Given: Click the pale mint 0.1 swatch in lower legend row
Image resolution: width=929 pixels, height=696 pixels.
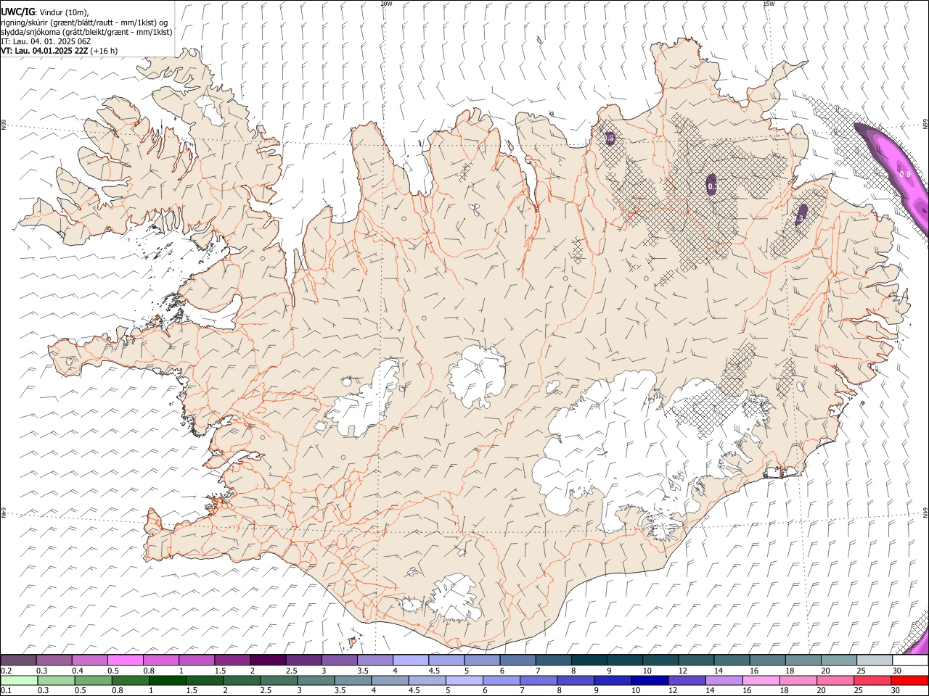Looking at the screenshot, I should point(19,680).
